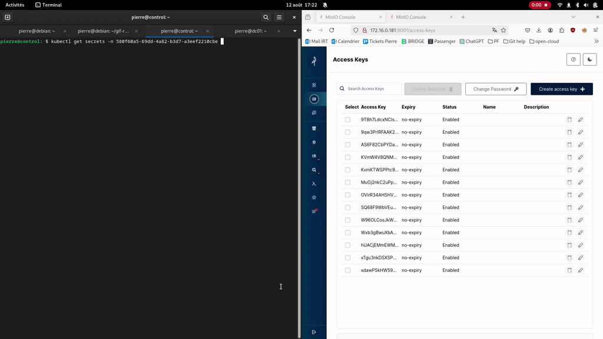The width and height of the screenshot is (603, 339).
Task: Select the checkbox for key AS6F82CbPYDa
Action: 347,145
